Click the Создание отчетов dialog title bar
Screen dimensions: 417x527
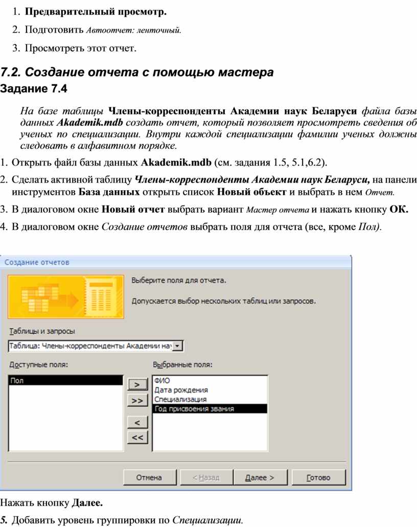(x=176, y=262)
